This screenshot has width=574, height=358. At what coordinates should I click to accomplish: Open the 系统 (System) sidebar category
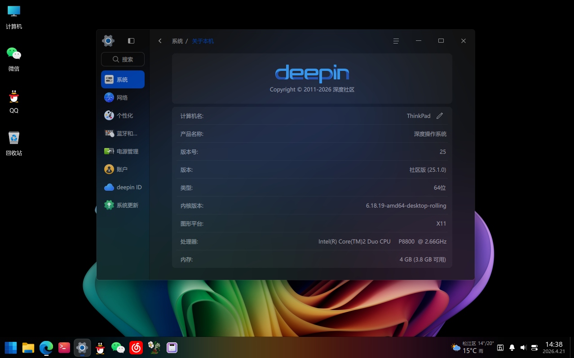tap(123, 79)
